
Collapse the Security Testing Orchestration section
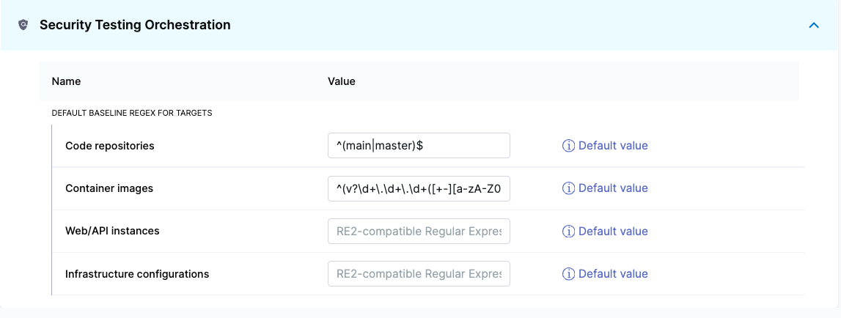pos(813,25)
